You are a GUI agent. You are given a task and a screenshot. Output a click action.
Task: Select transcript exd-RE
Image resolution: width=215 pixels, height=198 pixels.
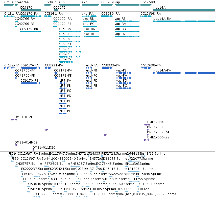pos(91,37)
